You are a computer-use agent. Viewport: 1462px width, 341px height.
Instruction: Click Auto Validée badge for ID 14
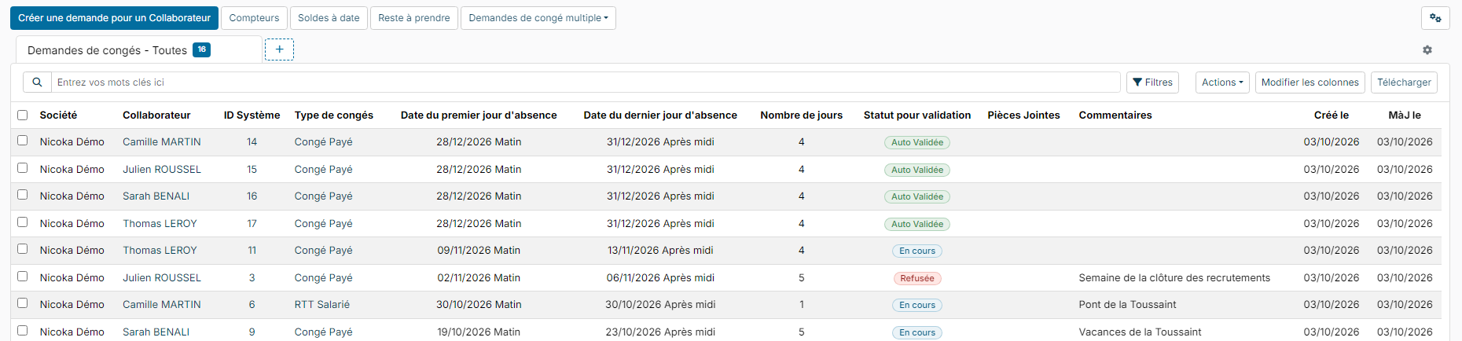click(x=917, y=143)
